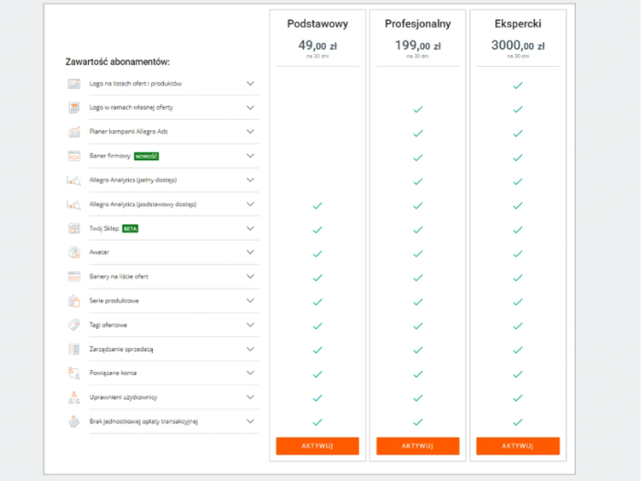The width and height of the screenshot is (641, 481).
Task: Click the Zarządzanie sprzedażą list icon
Action: click(x=74, y=349)
